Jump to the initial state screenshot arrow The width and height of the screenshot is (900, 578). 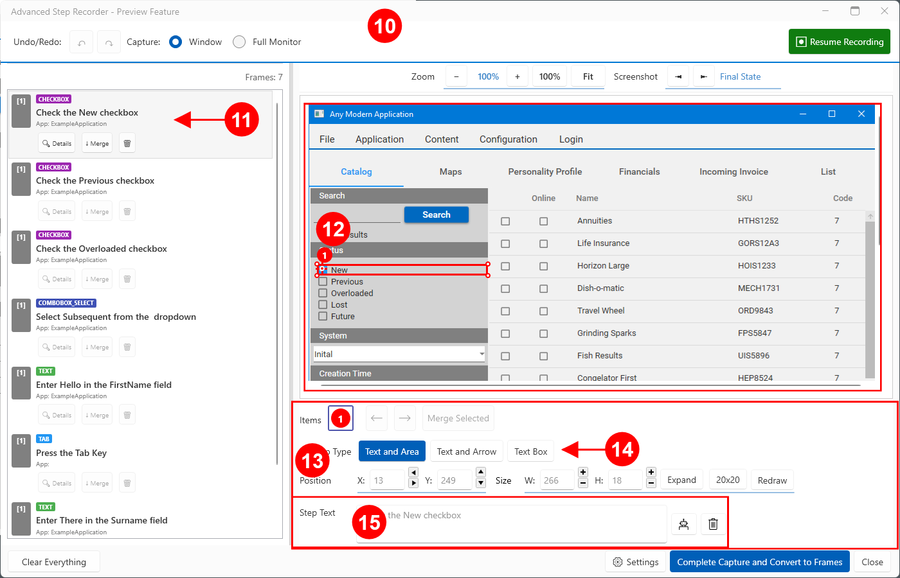pos(678,76)
